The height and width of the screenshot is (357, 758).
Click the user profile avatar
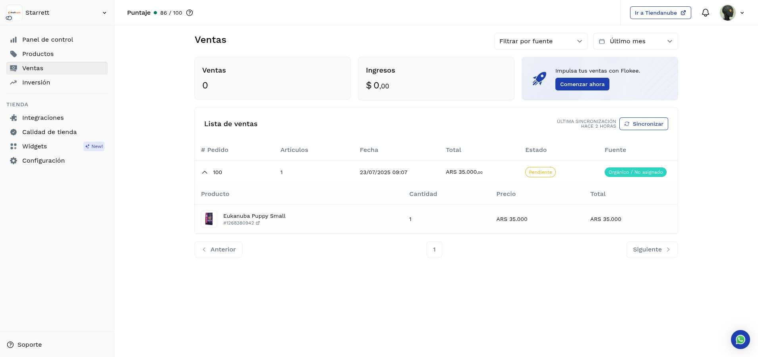[727, 13]
